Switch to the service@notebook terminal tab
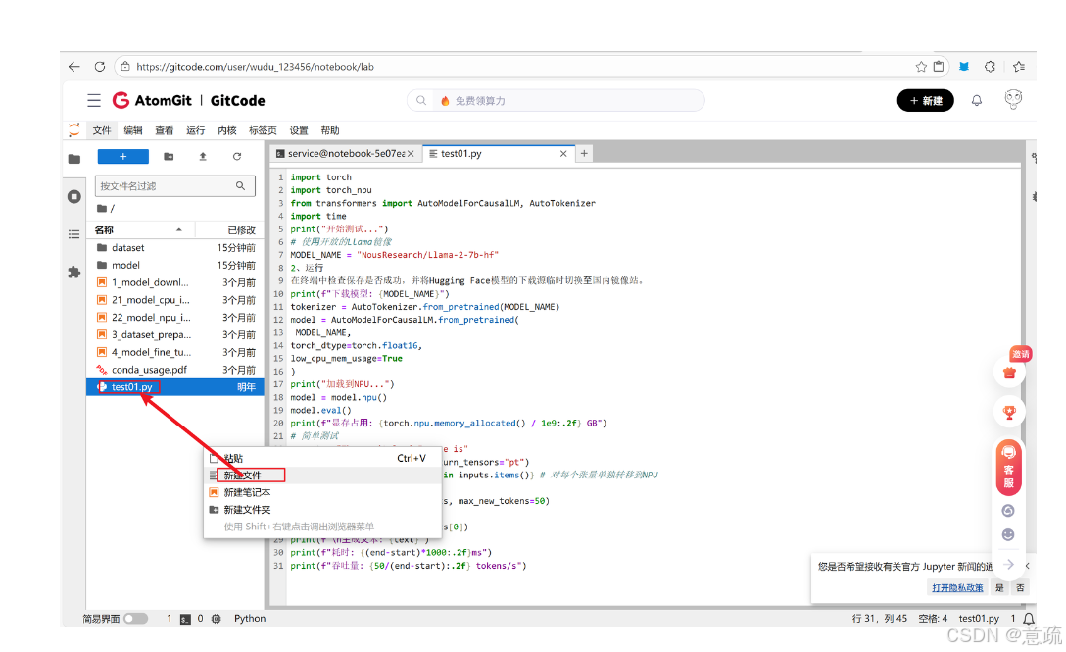This screenshot has height=652, width=1066. pyautogui.click(x=345, y=154)
